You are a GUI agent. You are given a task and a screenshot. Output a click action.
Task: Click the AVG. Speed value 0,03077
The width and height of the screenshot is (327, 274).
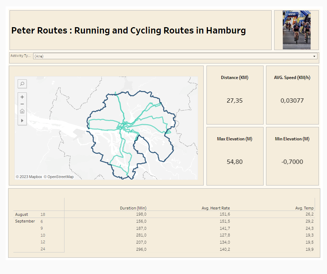click(x=292, y=101)
